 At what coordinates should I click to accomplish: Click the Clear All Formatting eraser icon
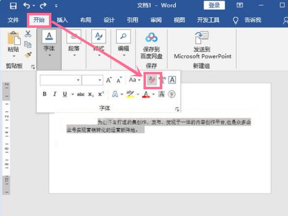(153, 80)
